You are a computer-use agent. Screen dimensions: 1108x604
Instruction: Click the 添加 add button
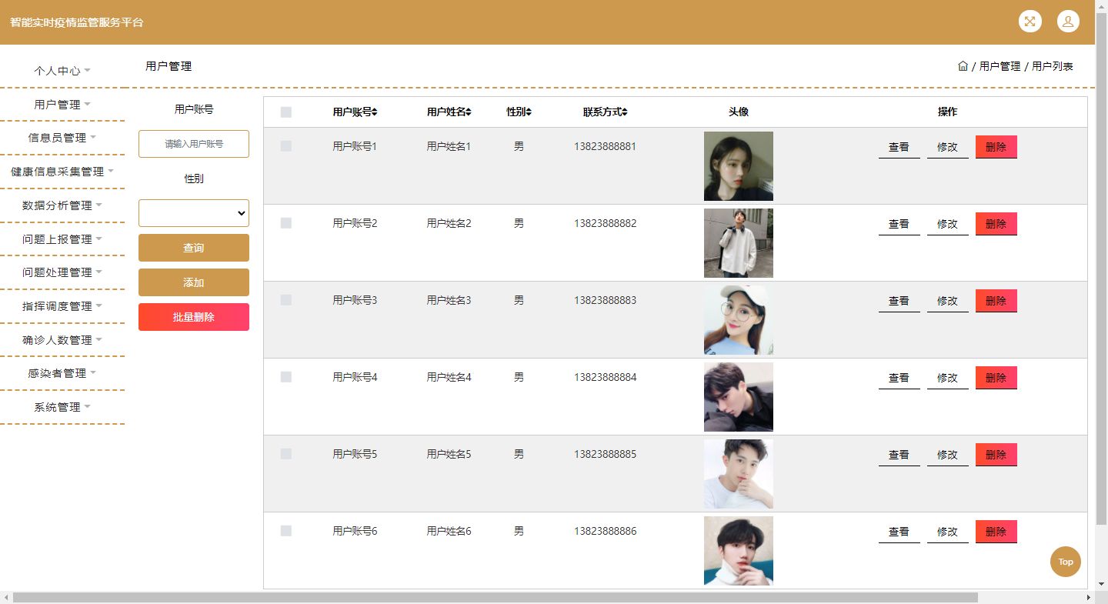coord(194,282)
